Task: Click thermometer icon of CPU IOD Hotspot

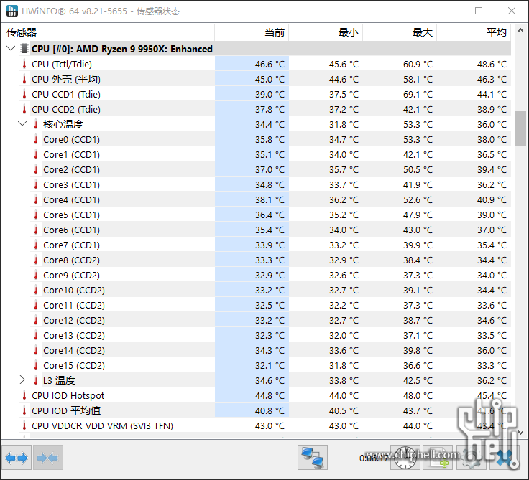Action: coord(24,395)
